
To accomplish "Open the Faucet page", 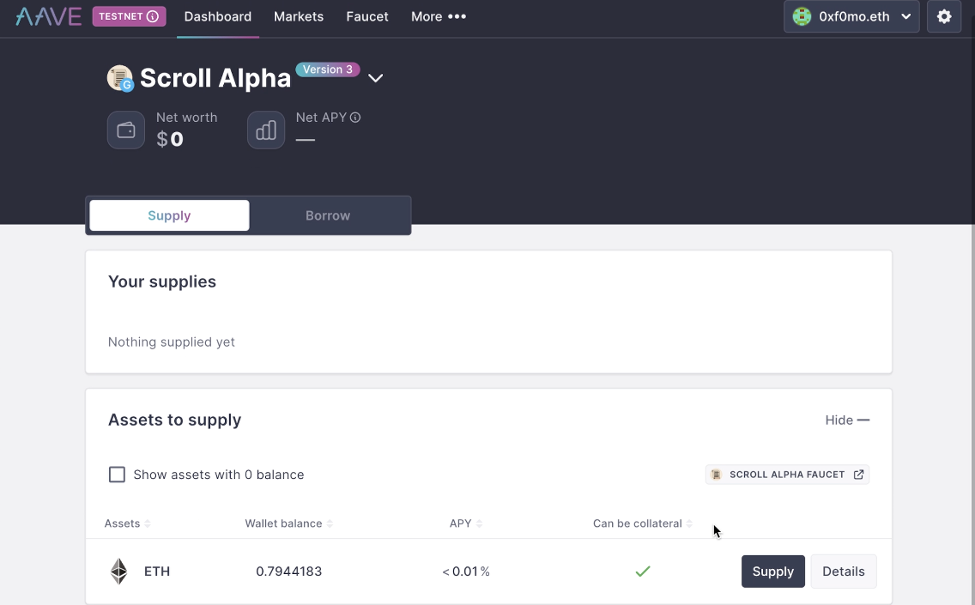I will [x=367, y=16].
